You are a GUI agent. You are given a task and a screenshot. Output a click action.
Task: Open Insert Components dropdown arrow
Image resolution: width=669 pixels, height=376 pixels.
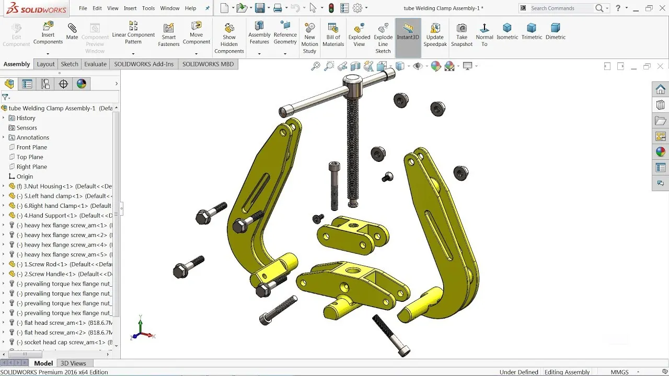point(48,54)
